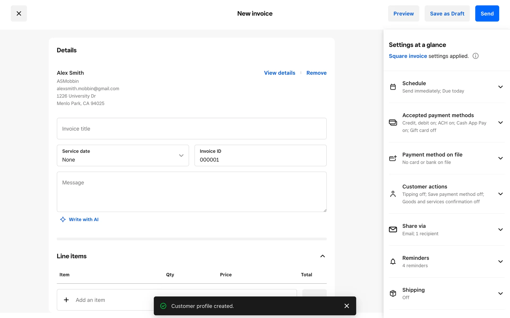Click the Write with AI sparkle icon
Viewport: 510px width, 318px height.
click(x=63, y=219)
